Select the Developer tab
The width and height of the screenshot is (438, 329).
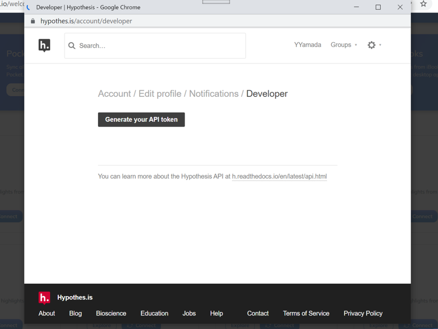[267, 94]
